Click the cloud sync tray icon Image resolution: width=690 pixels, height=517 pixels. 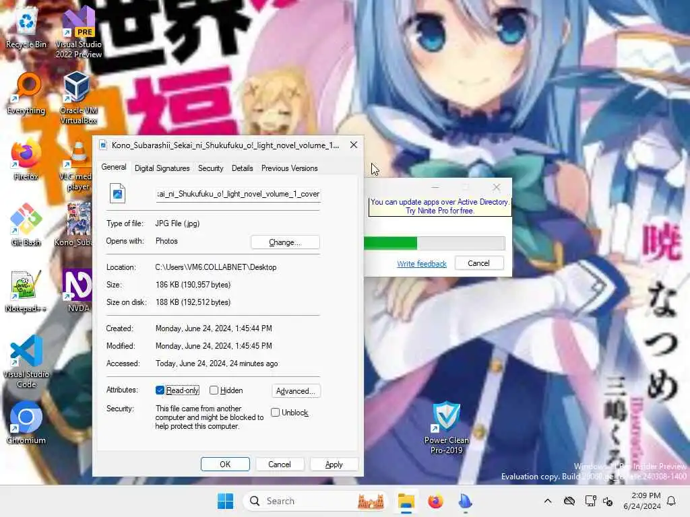pyautogui.click(x=569, y=501)
